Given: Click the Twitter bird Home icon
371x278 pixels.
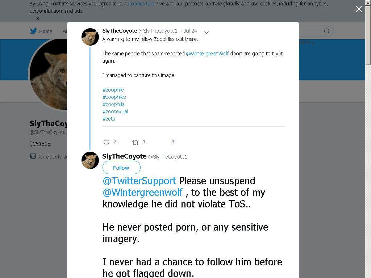Looking at the screenshot, I should [x=33, y=31].
